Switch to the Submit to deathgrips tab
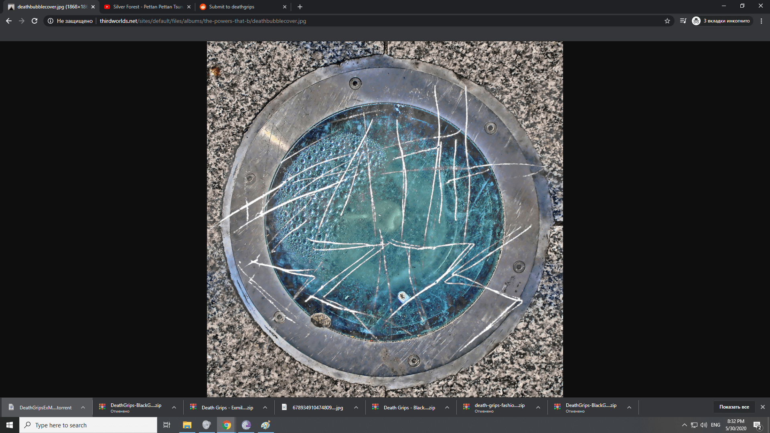This screenshot has height=433, width=770. pyautogui.click(x=239, y=6)
